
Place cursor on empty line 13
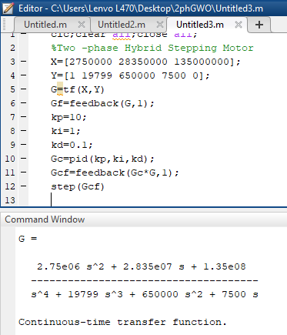154,200
